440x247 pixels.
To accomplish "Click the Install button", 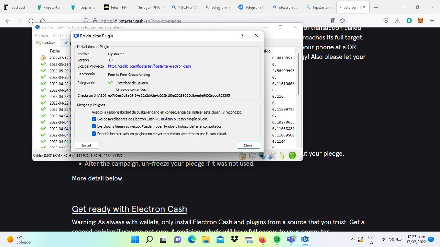I will coord(86,145).
